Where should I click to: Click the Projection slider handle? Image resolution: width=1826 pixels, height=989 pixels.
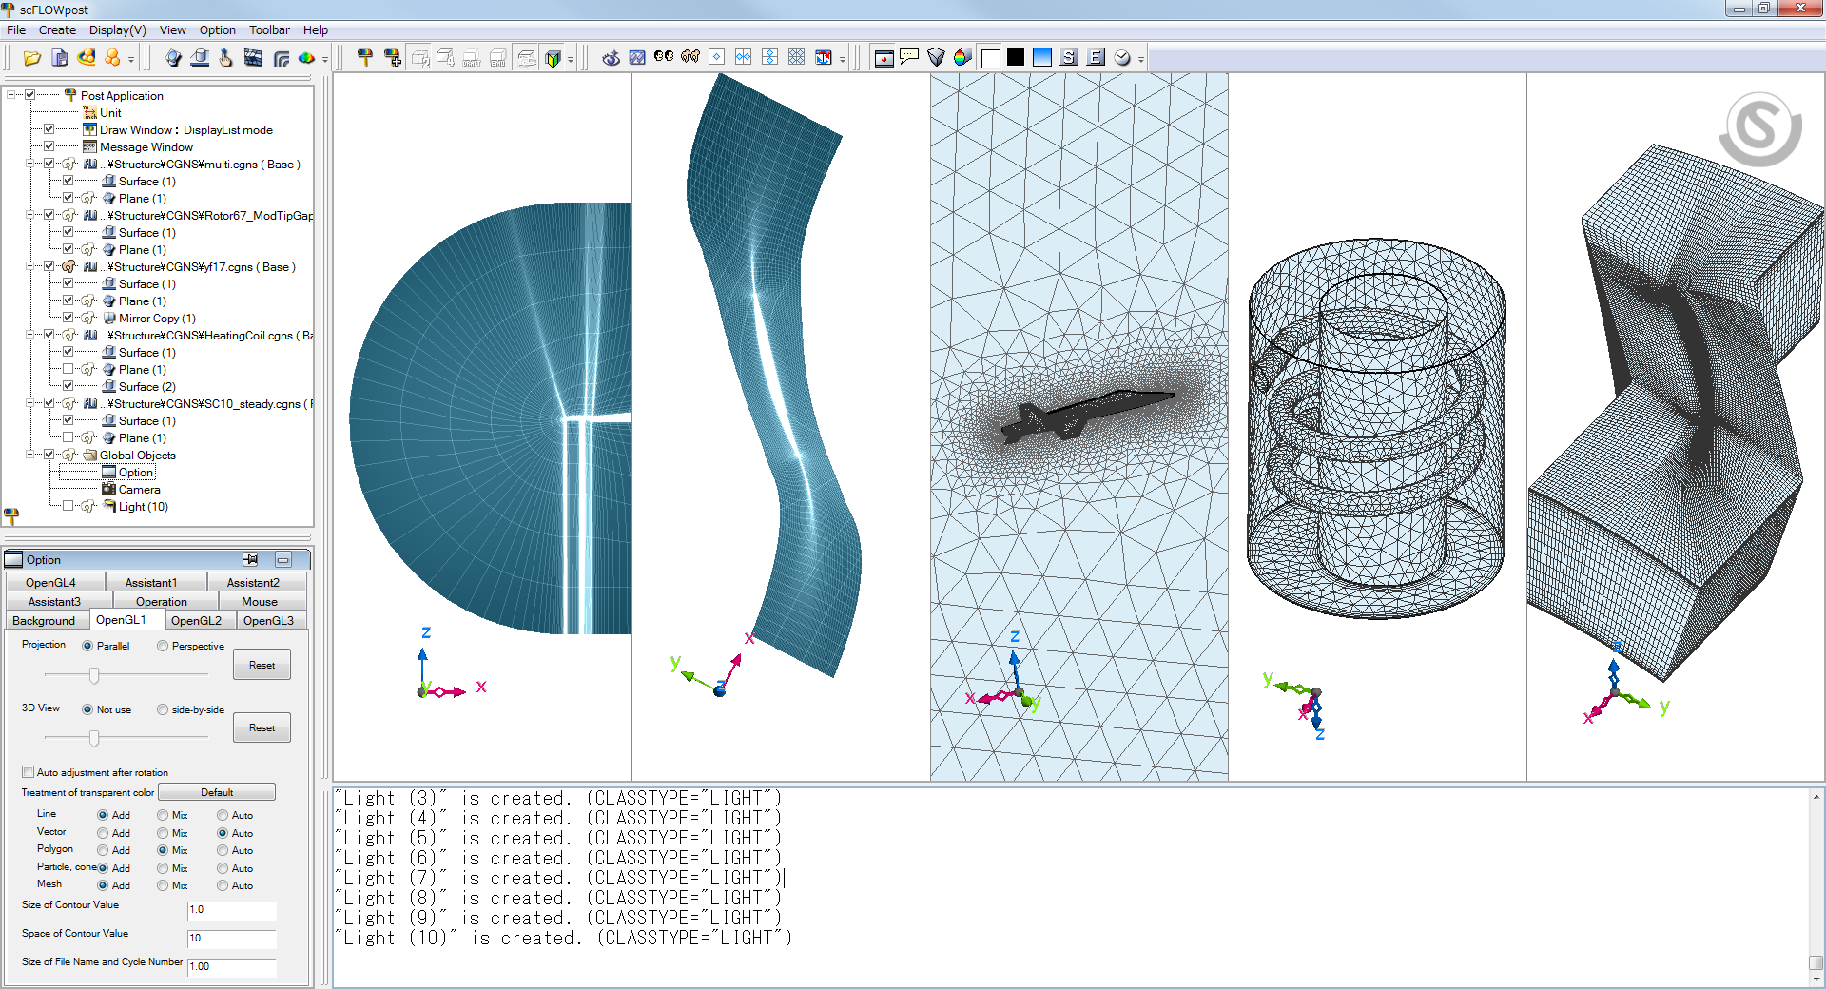94,675
